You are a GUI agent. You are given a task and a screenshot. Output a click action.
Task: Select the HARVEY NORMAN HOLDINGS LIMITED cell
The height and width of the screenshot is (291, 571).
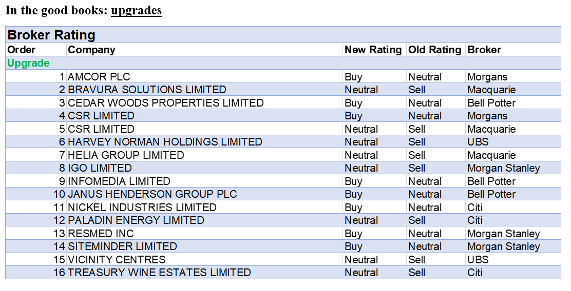(165, 142)
